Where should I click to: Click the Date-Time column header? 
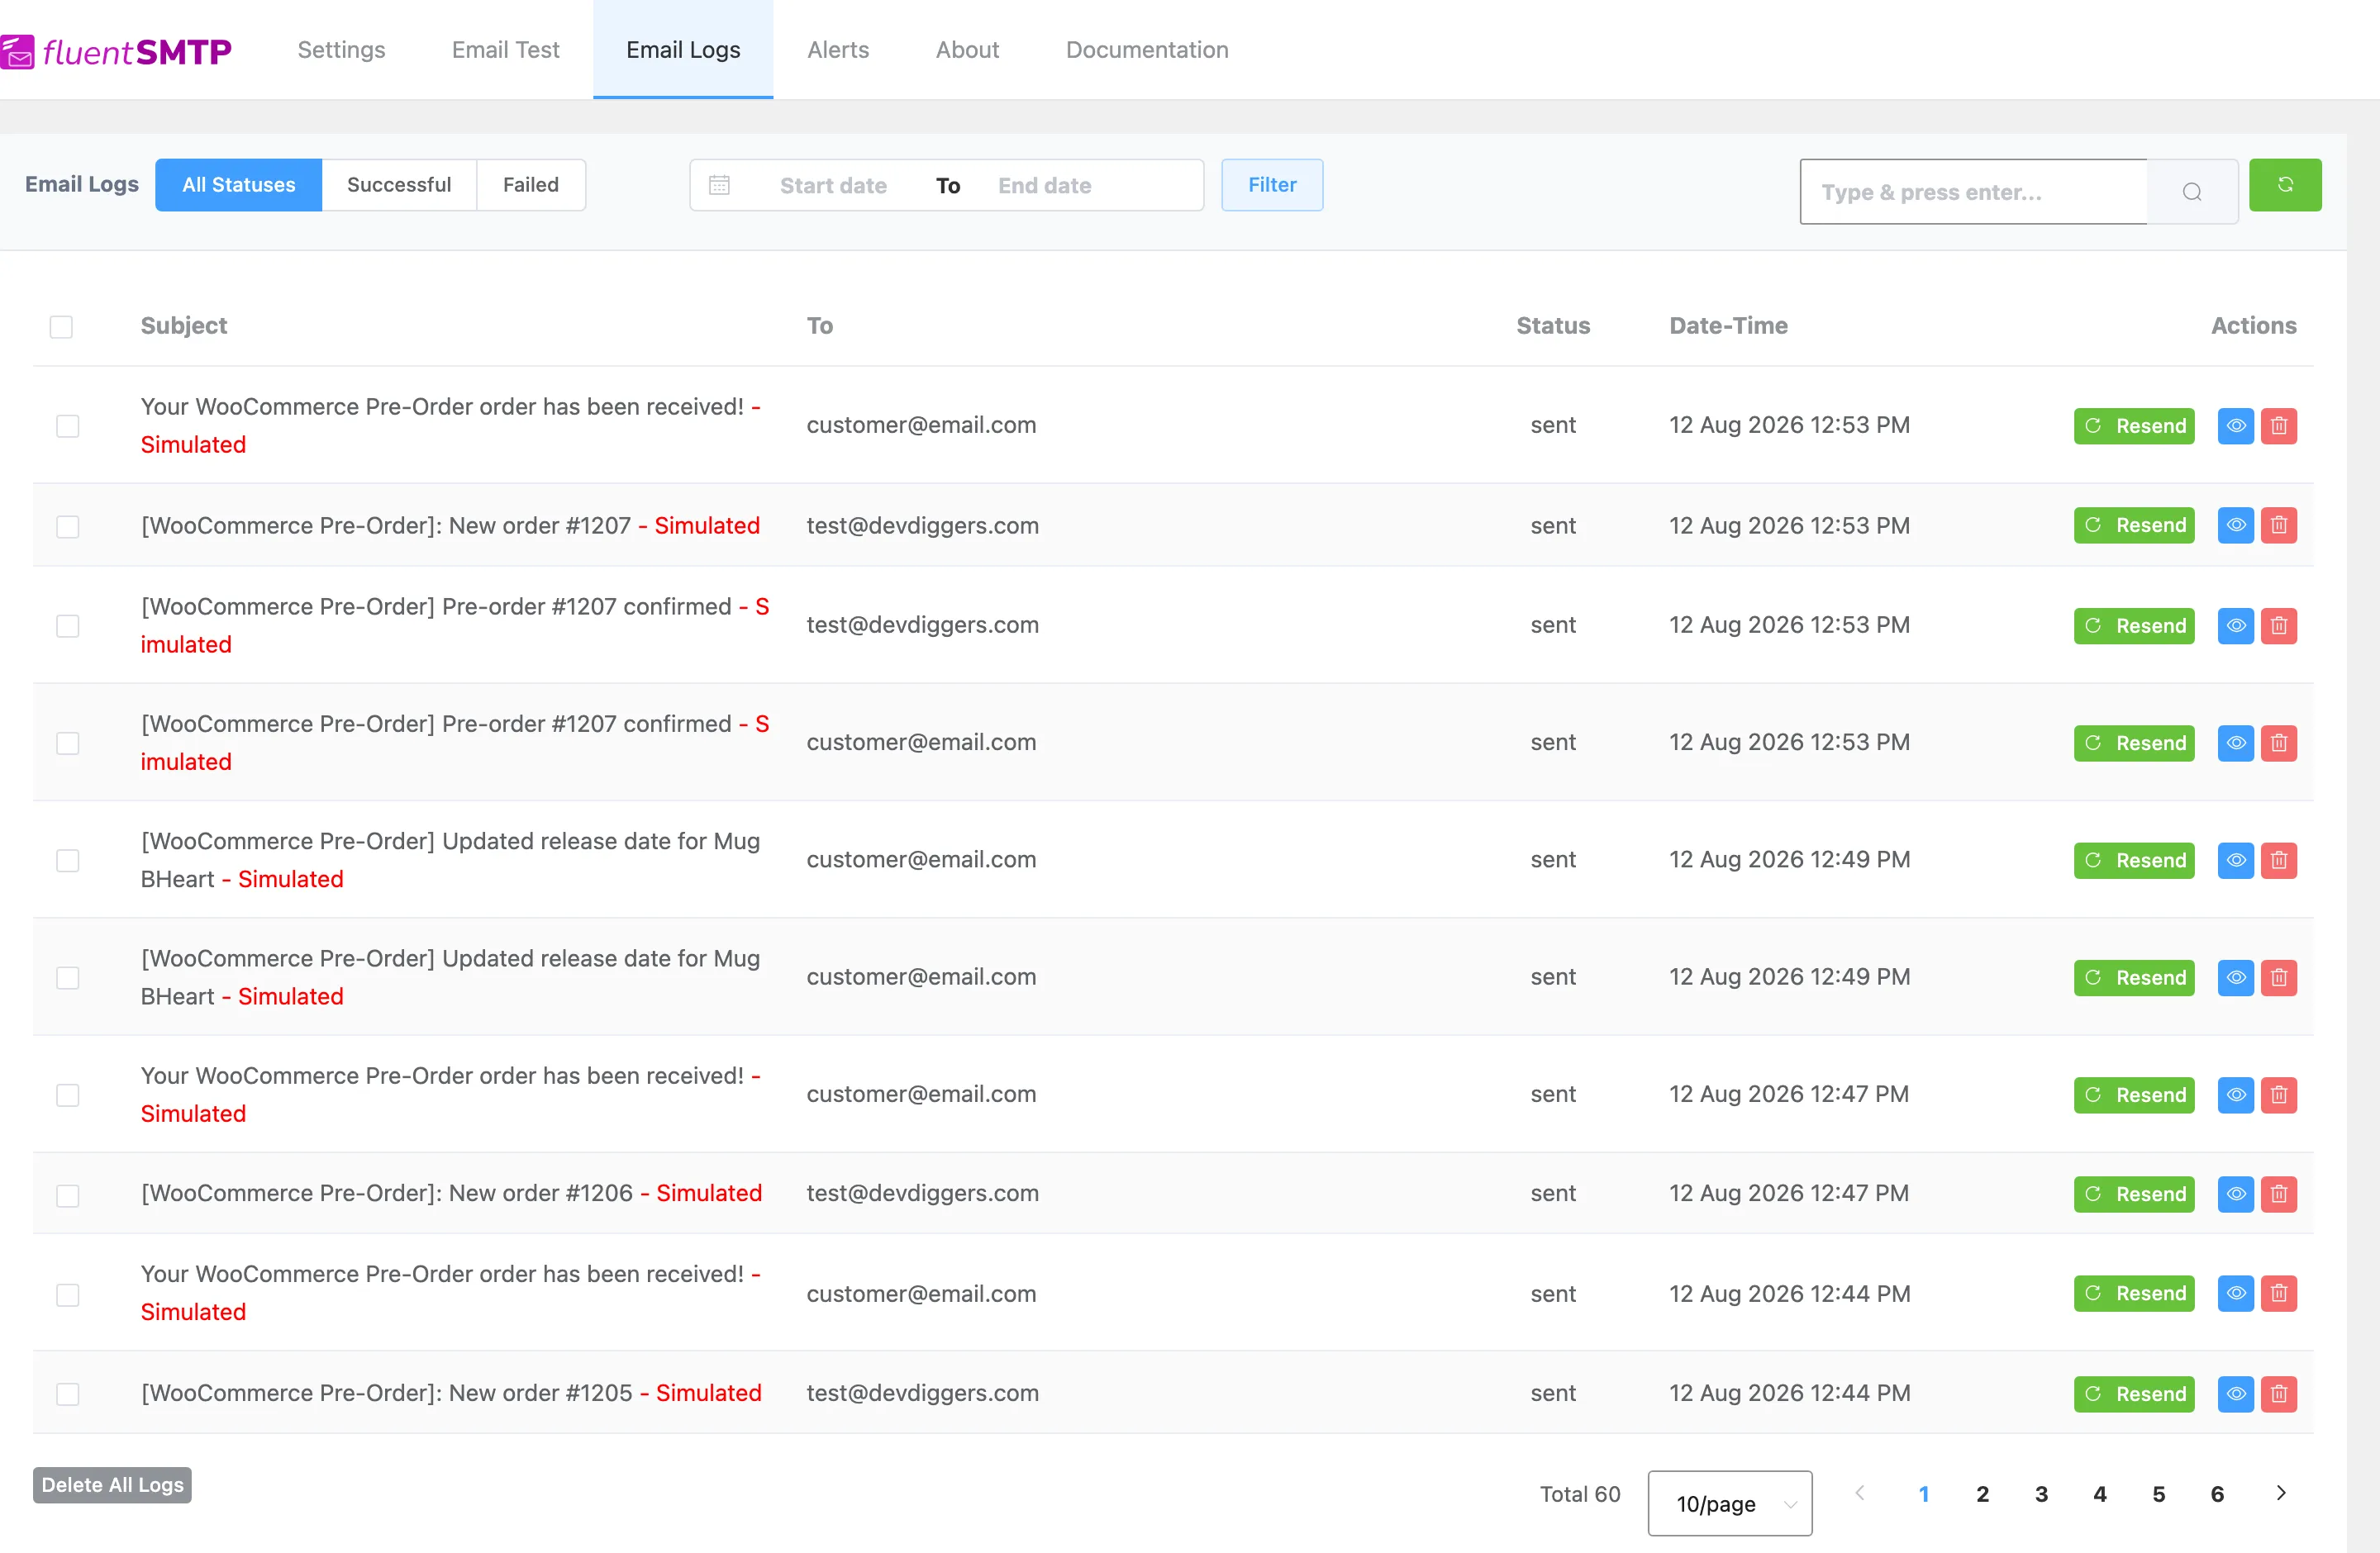pos(1728,325)
